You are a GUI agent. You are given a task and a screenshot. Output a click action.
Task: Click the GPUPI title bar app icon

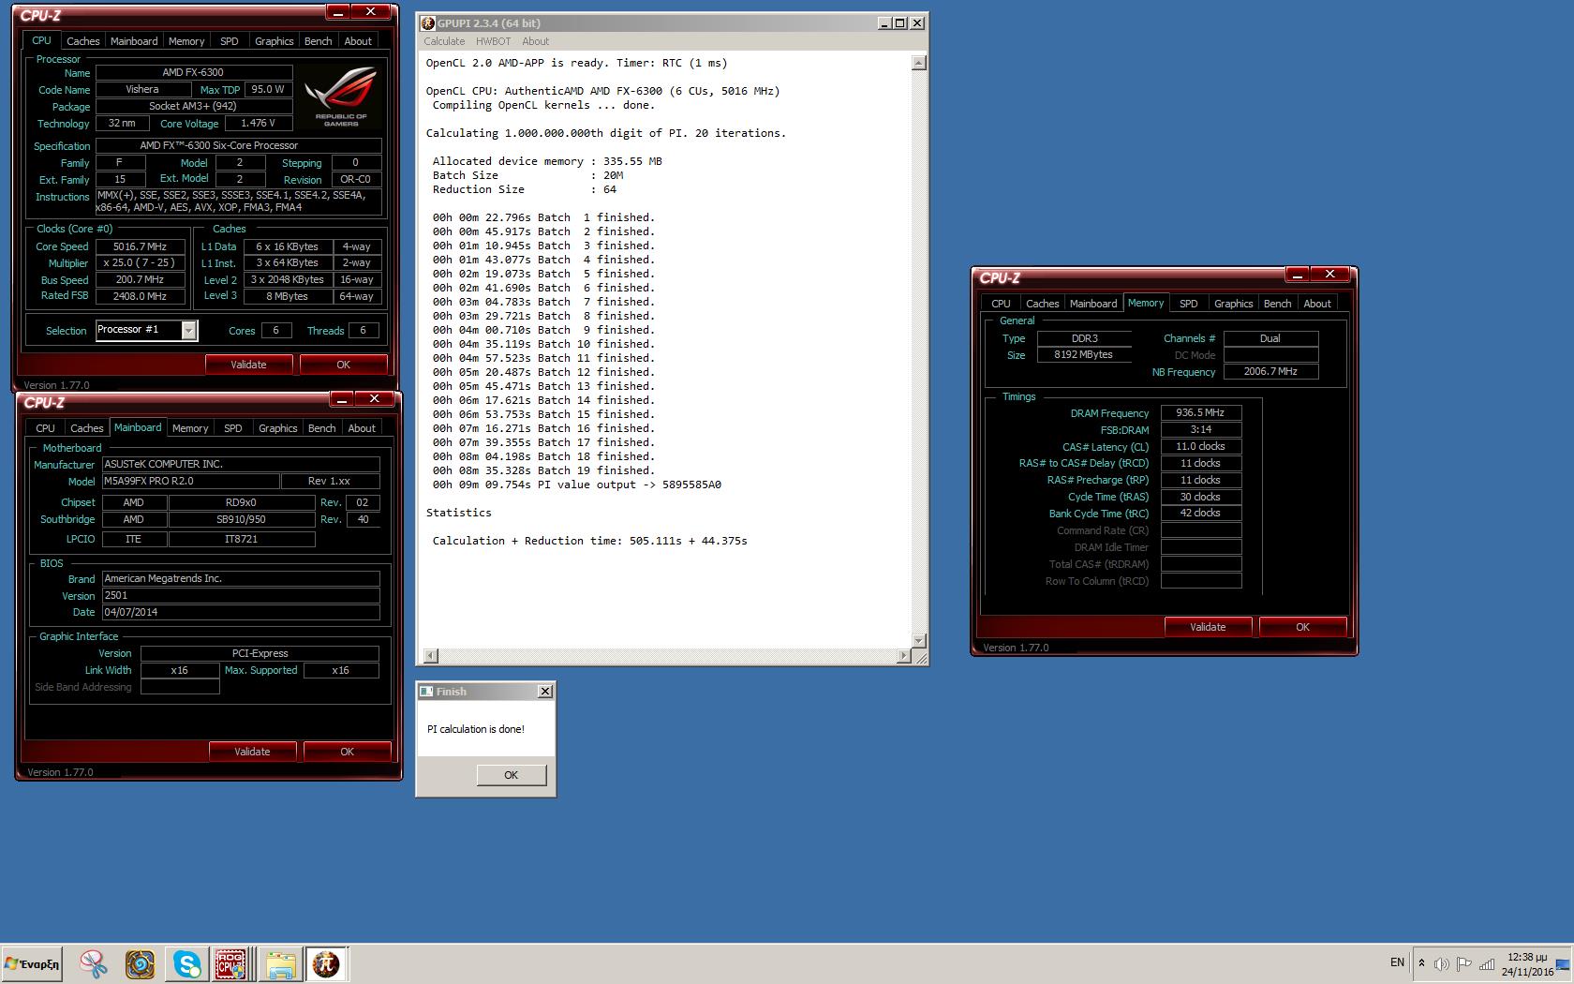427,23
